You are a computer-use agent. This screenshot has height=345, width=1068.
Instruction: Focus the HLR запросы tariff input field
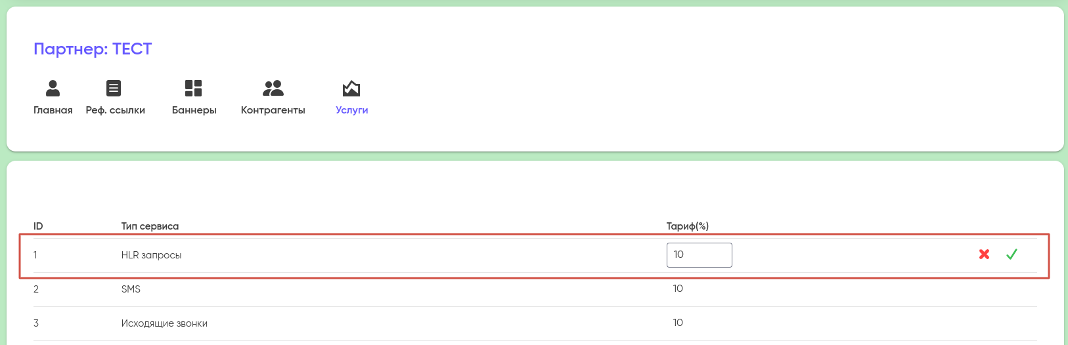click(x=699, y=255)
